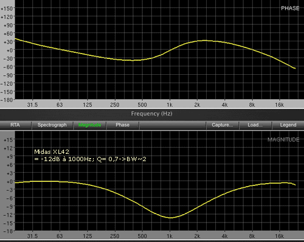Image resolution: width=304 pixels, height=242 pixels.
Task: Click empty toolbar space before Capture
Action: 172,125
